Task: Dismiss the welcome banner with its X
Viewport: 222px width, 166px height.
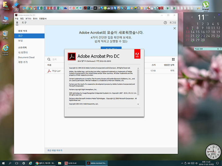Action: [175, 28]
